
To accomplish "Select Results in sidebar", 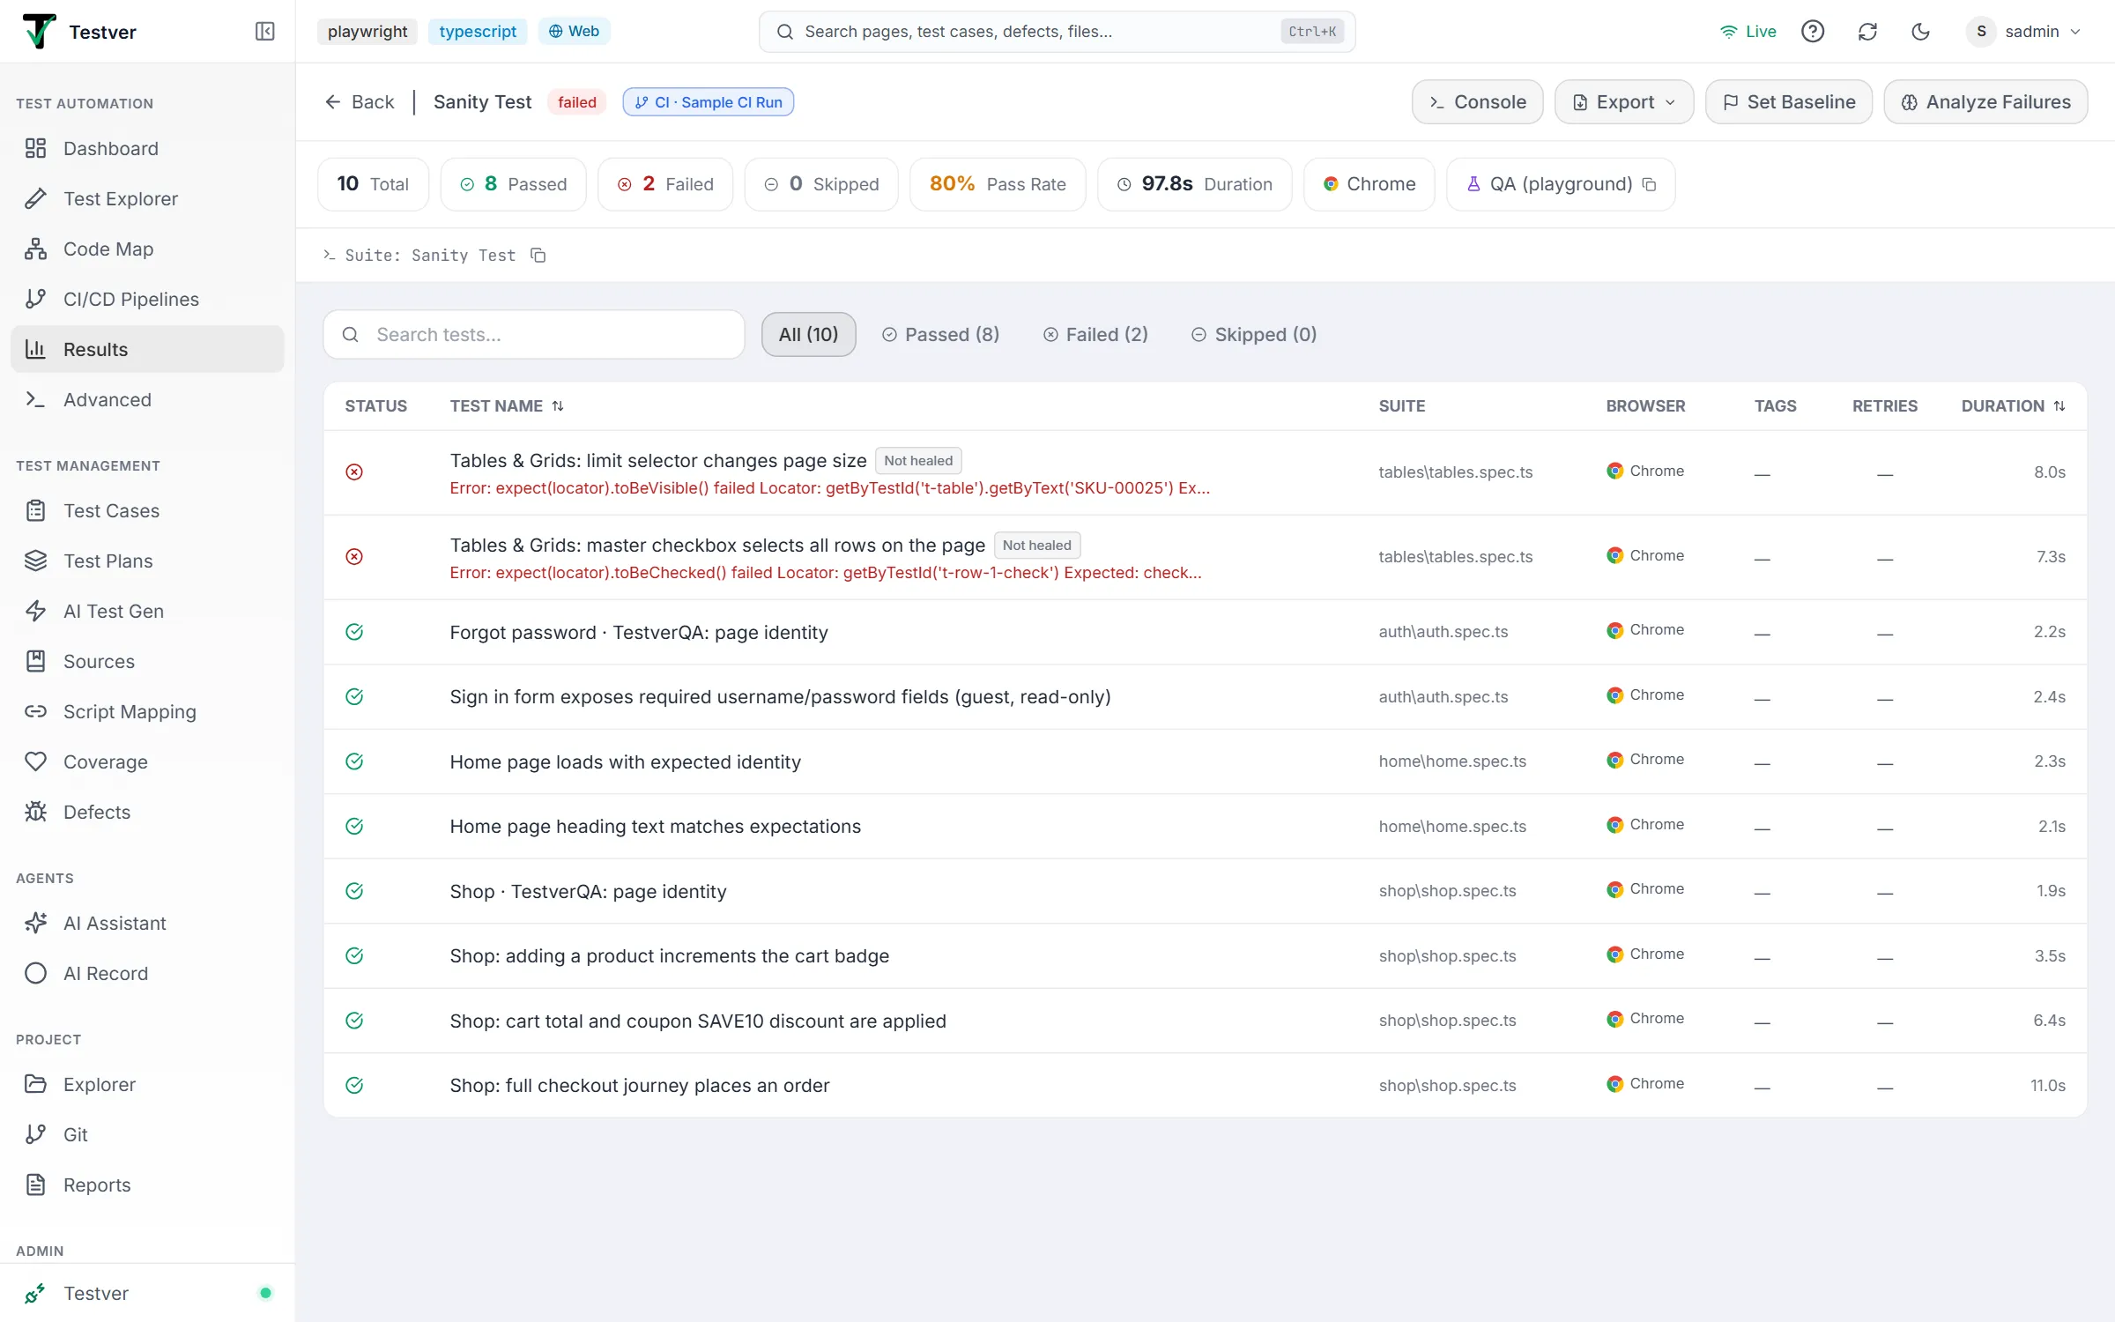I will click(147, 349).
